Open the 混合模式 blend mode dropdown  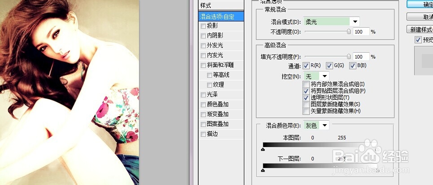tap(331, 21)
